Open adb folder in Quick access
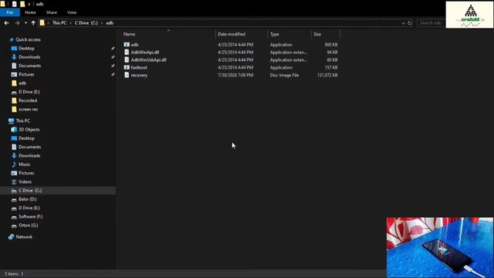This screenshot has height=278, width=494. 22,83
